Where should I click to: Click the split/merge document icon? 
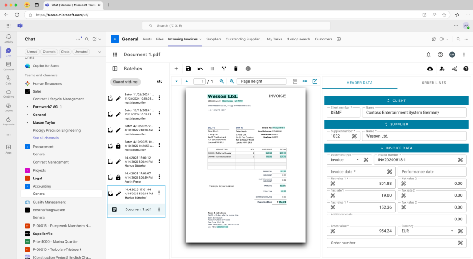[224, 69]
